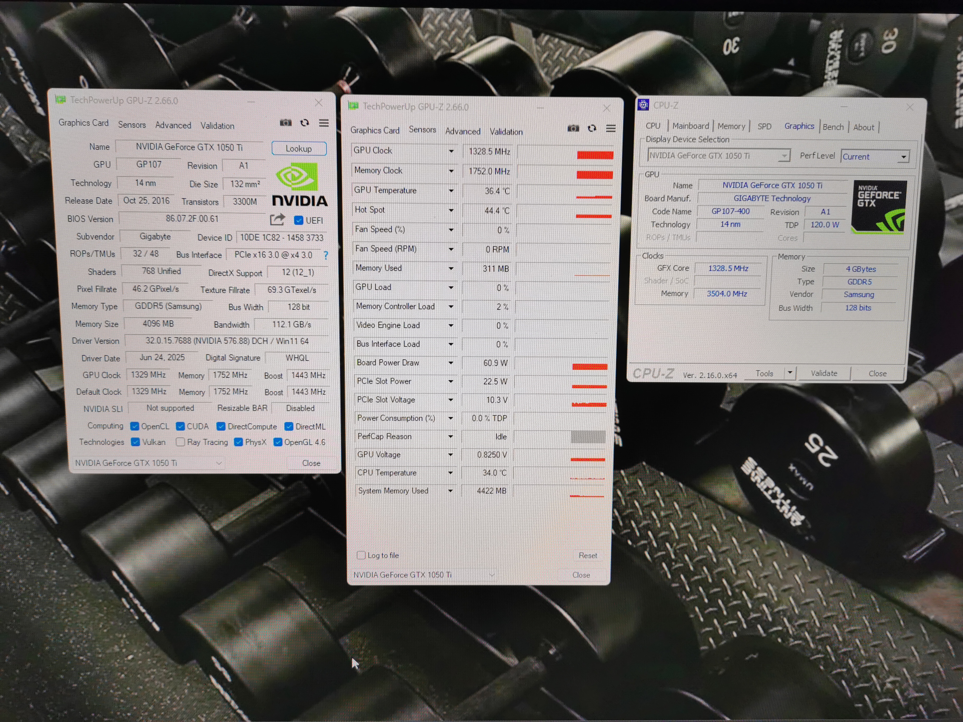
Task: Open Mainboard tab in CPU-Z
Action: [691, 126]
